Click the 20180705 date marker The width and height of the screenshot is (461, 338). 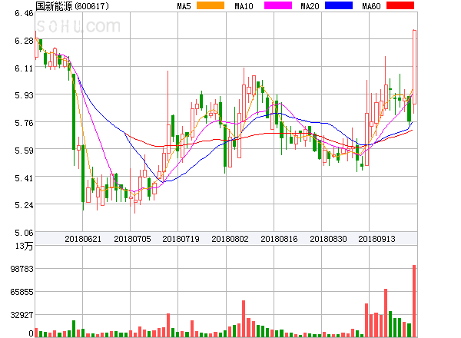131,239
